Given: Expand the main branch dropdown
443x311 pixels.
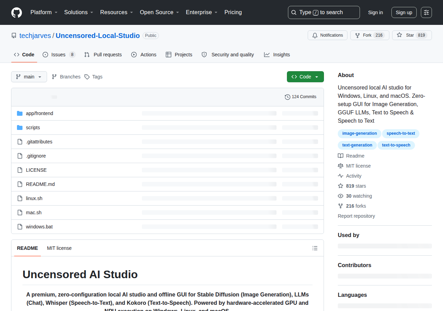Looking at the screenshot, I should pyautogui.click(x=29, y=77).
